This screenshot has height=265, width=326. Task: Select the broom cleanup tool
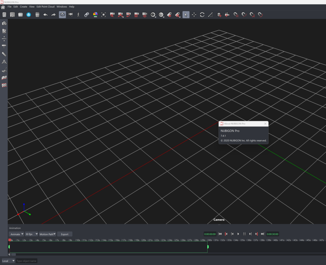4,70
